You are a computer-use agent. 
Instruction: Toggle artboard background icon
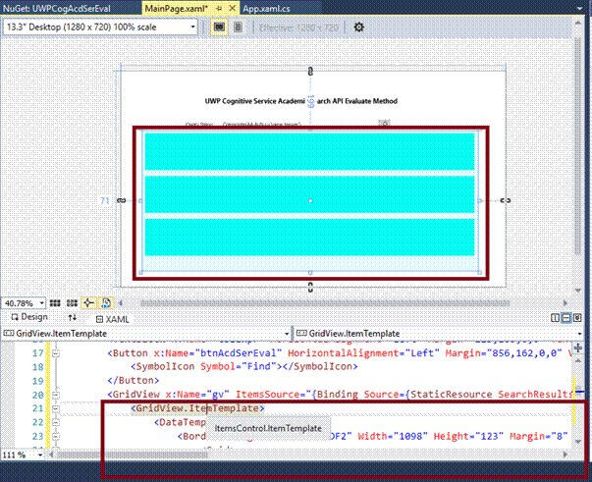tap(105, 302)
